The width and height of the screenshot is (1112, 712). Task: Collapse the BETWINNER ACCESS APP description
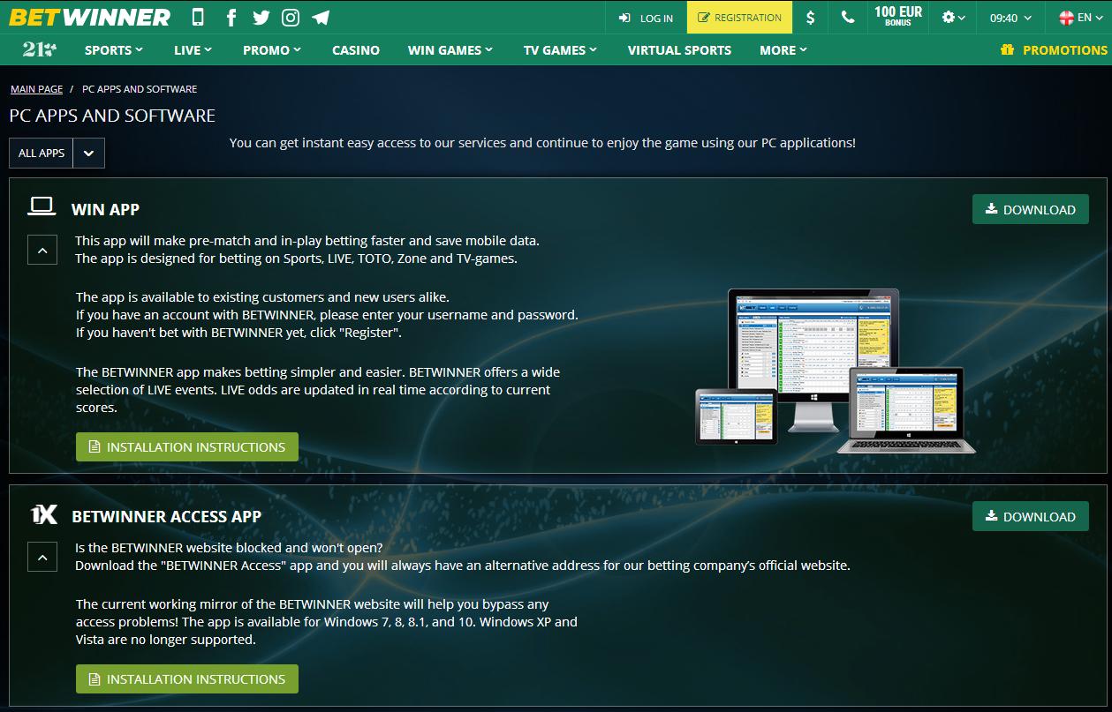42,557
